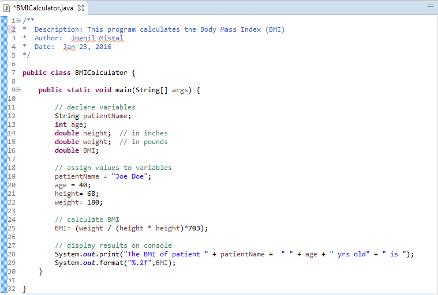Screen dimensions: 438x295
Task: Click the underlined word 'Jan' in Date
Action: (69, 47)
